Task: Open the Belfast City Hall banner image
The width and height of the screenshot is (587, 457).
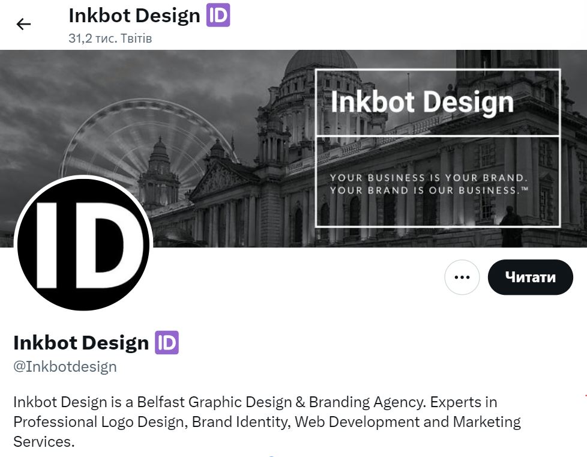Action: 293,149
